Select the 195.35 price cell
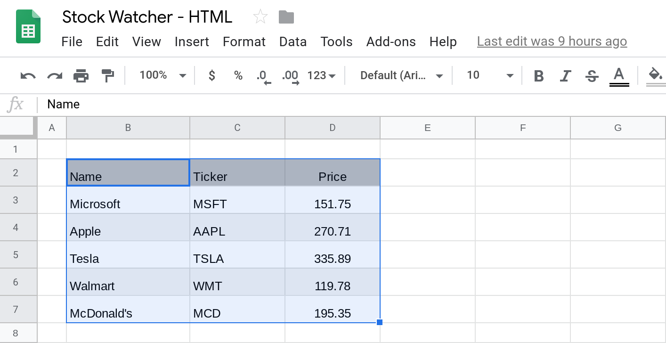Image resolution: width=666 pixels, height=343 pixels. coord(333,310)
